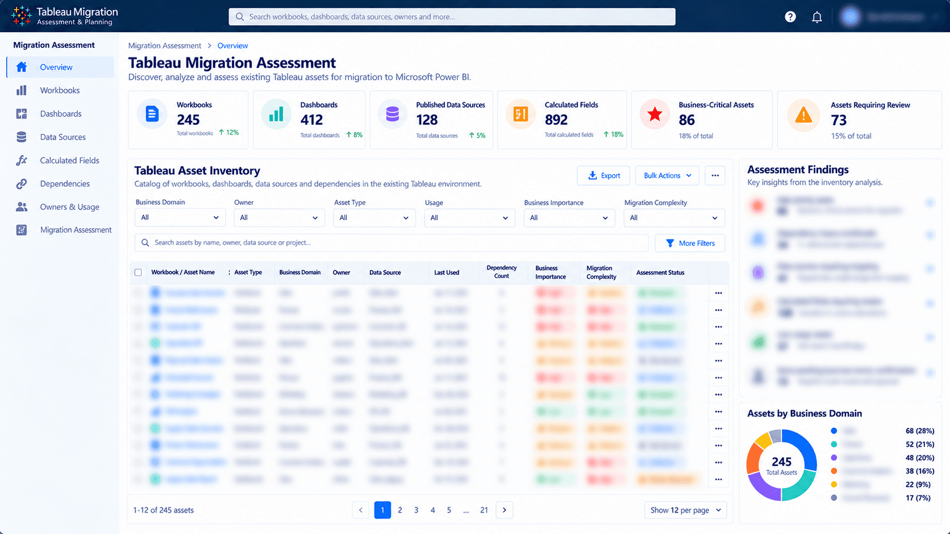The width and height of the screenshot is (950, 534).
Task: Open the Usage filter dropdown
Action: [469, 217]
